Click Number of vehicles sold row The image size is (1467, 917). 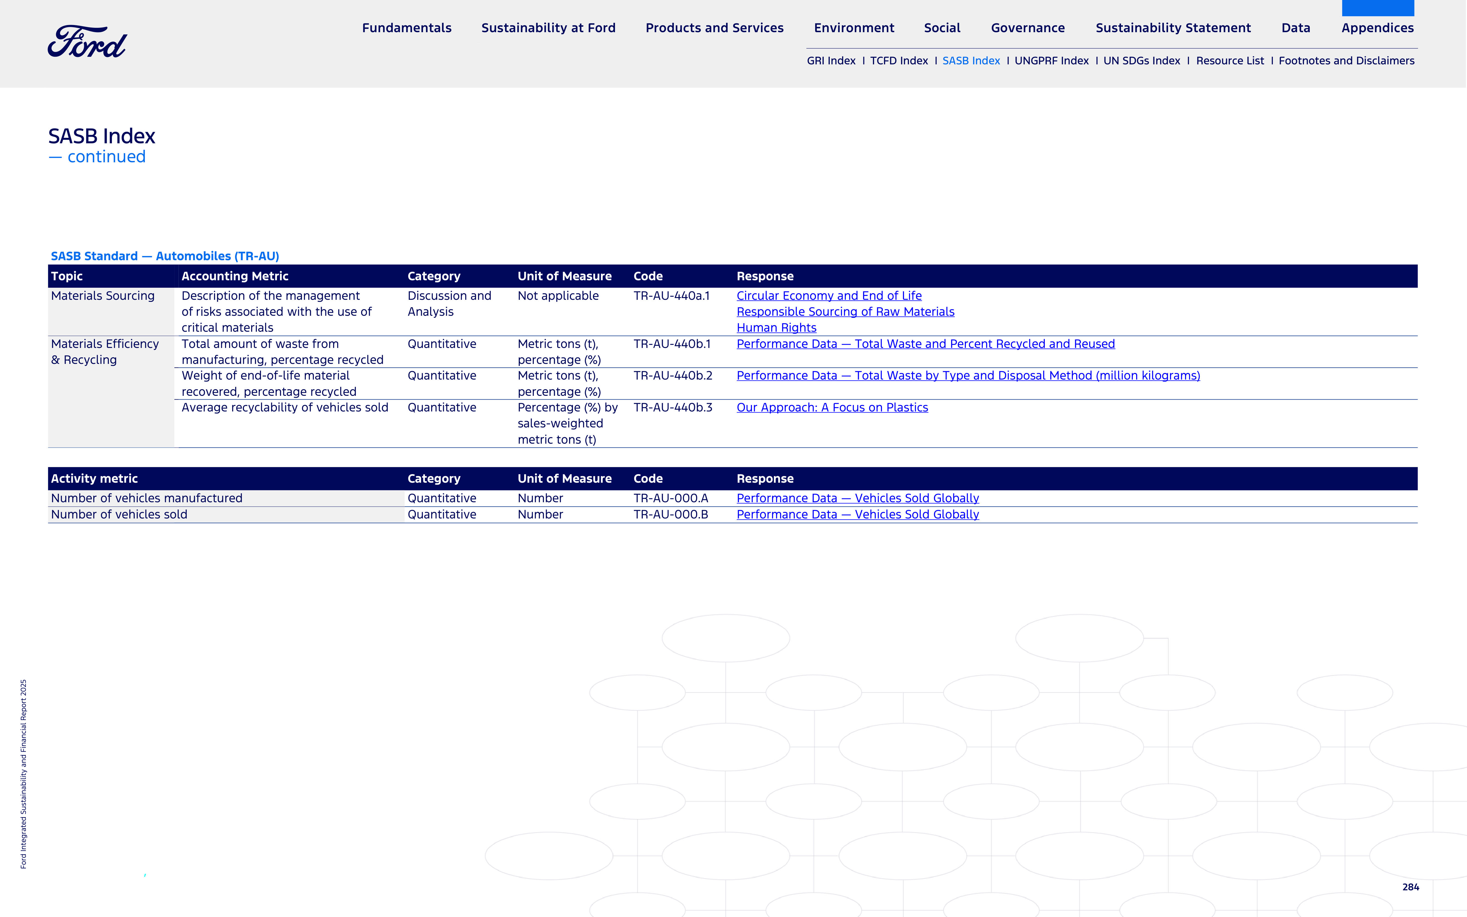tap(733, 514)
